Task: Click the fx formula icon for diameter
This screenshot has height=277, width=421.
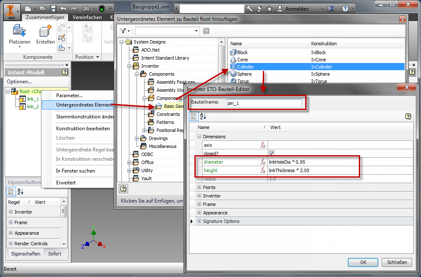Action: (x=263, y=162)
